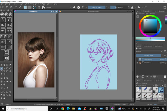
Task: Toggle visibility of Paint Layer 2
Action: tap(137, 59)
